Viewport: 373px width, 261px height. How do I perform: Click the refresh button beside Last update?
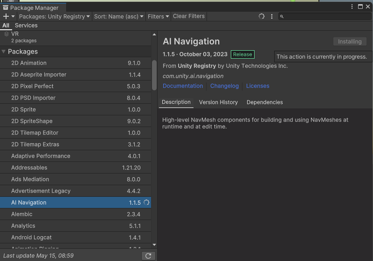[148, 256]
